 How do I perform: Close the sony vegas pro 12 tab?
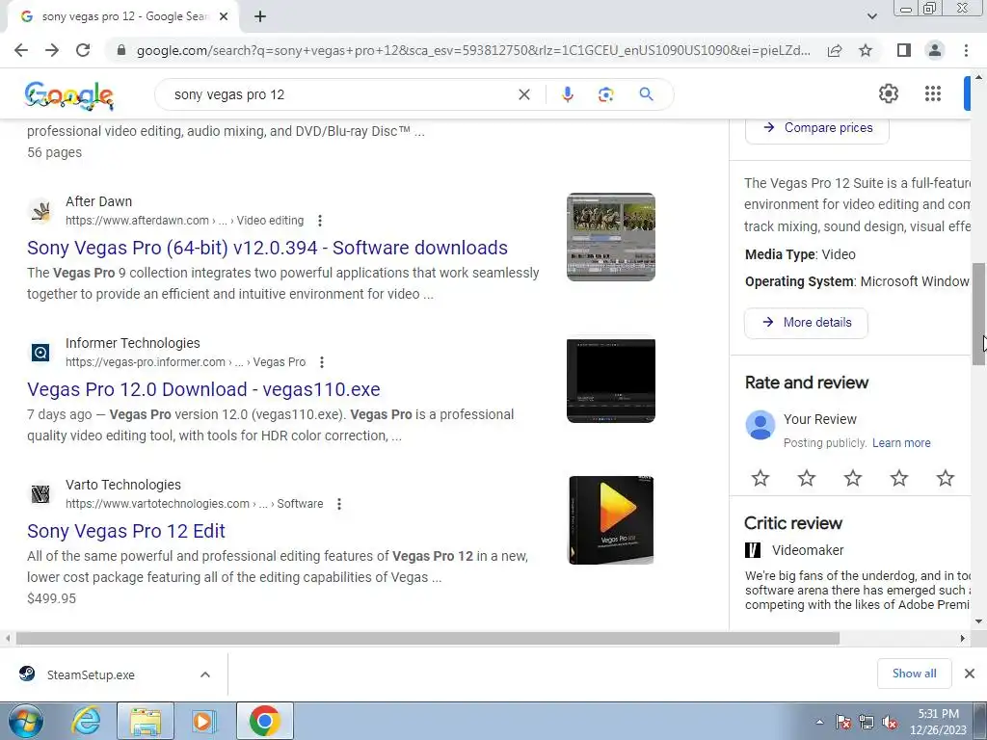(x=224, y=16)
